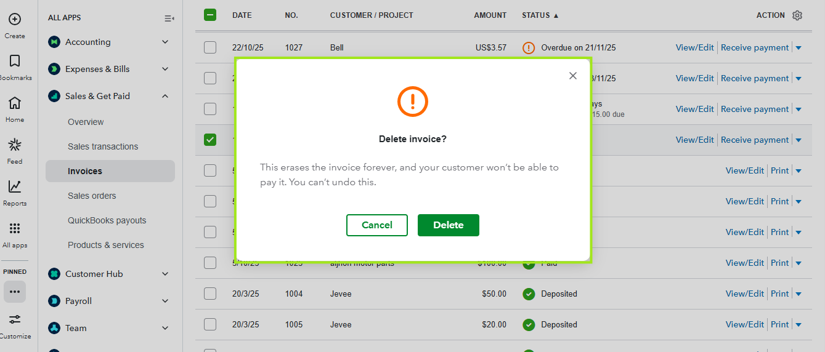
Task: Check the box for invoice 1004 Jevee
Action: point(210,294)
